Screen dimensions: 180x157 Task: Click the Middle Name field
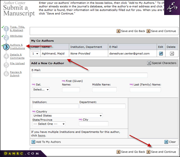click(104, 89)
